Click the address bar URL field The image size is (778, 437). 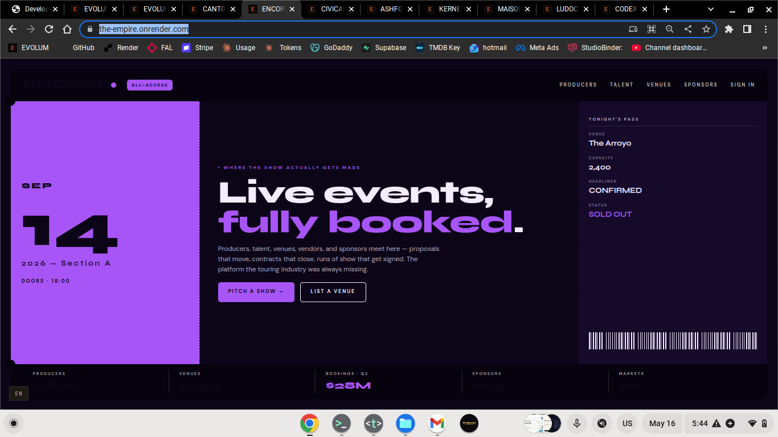click(x=359, y=29)
